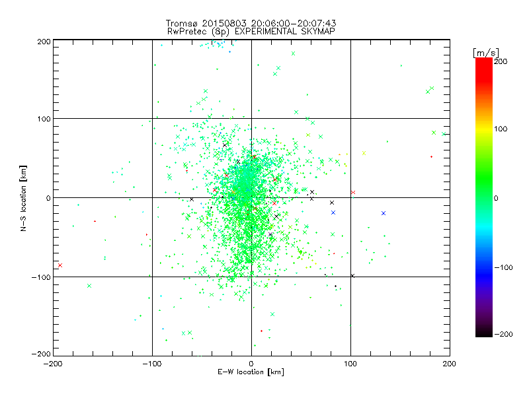Click the E-W axis tick label '-200'
Viewport: 529px width, 396px height.
coord(53,364)
